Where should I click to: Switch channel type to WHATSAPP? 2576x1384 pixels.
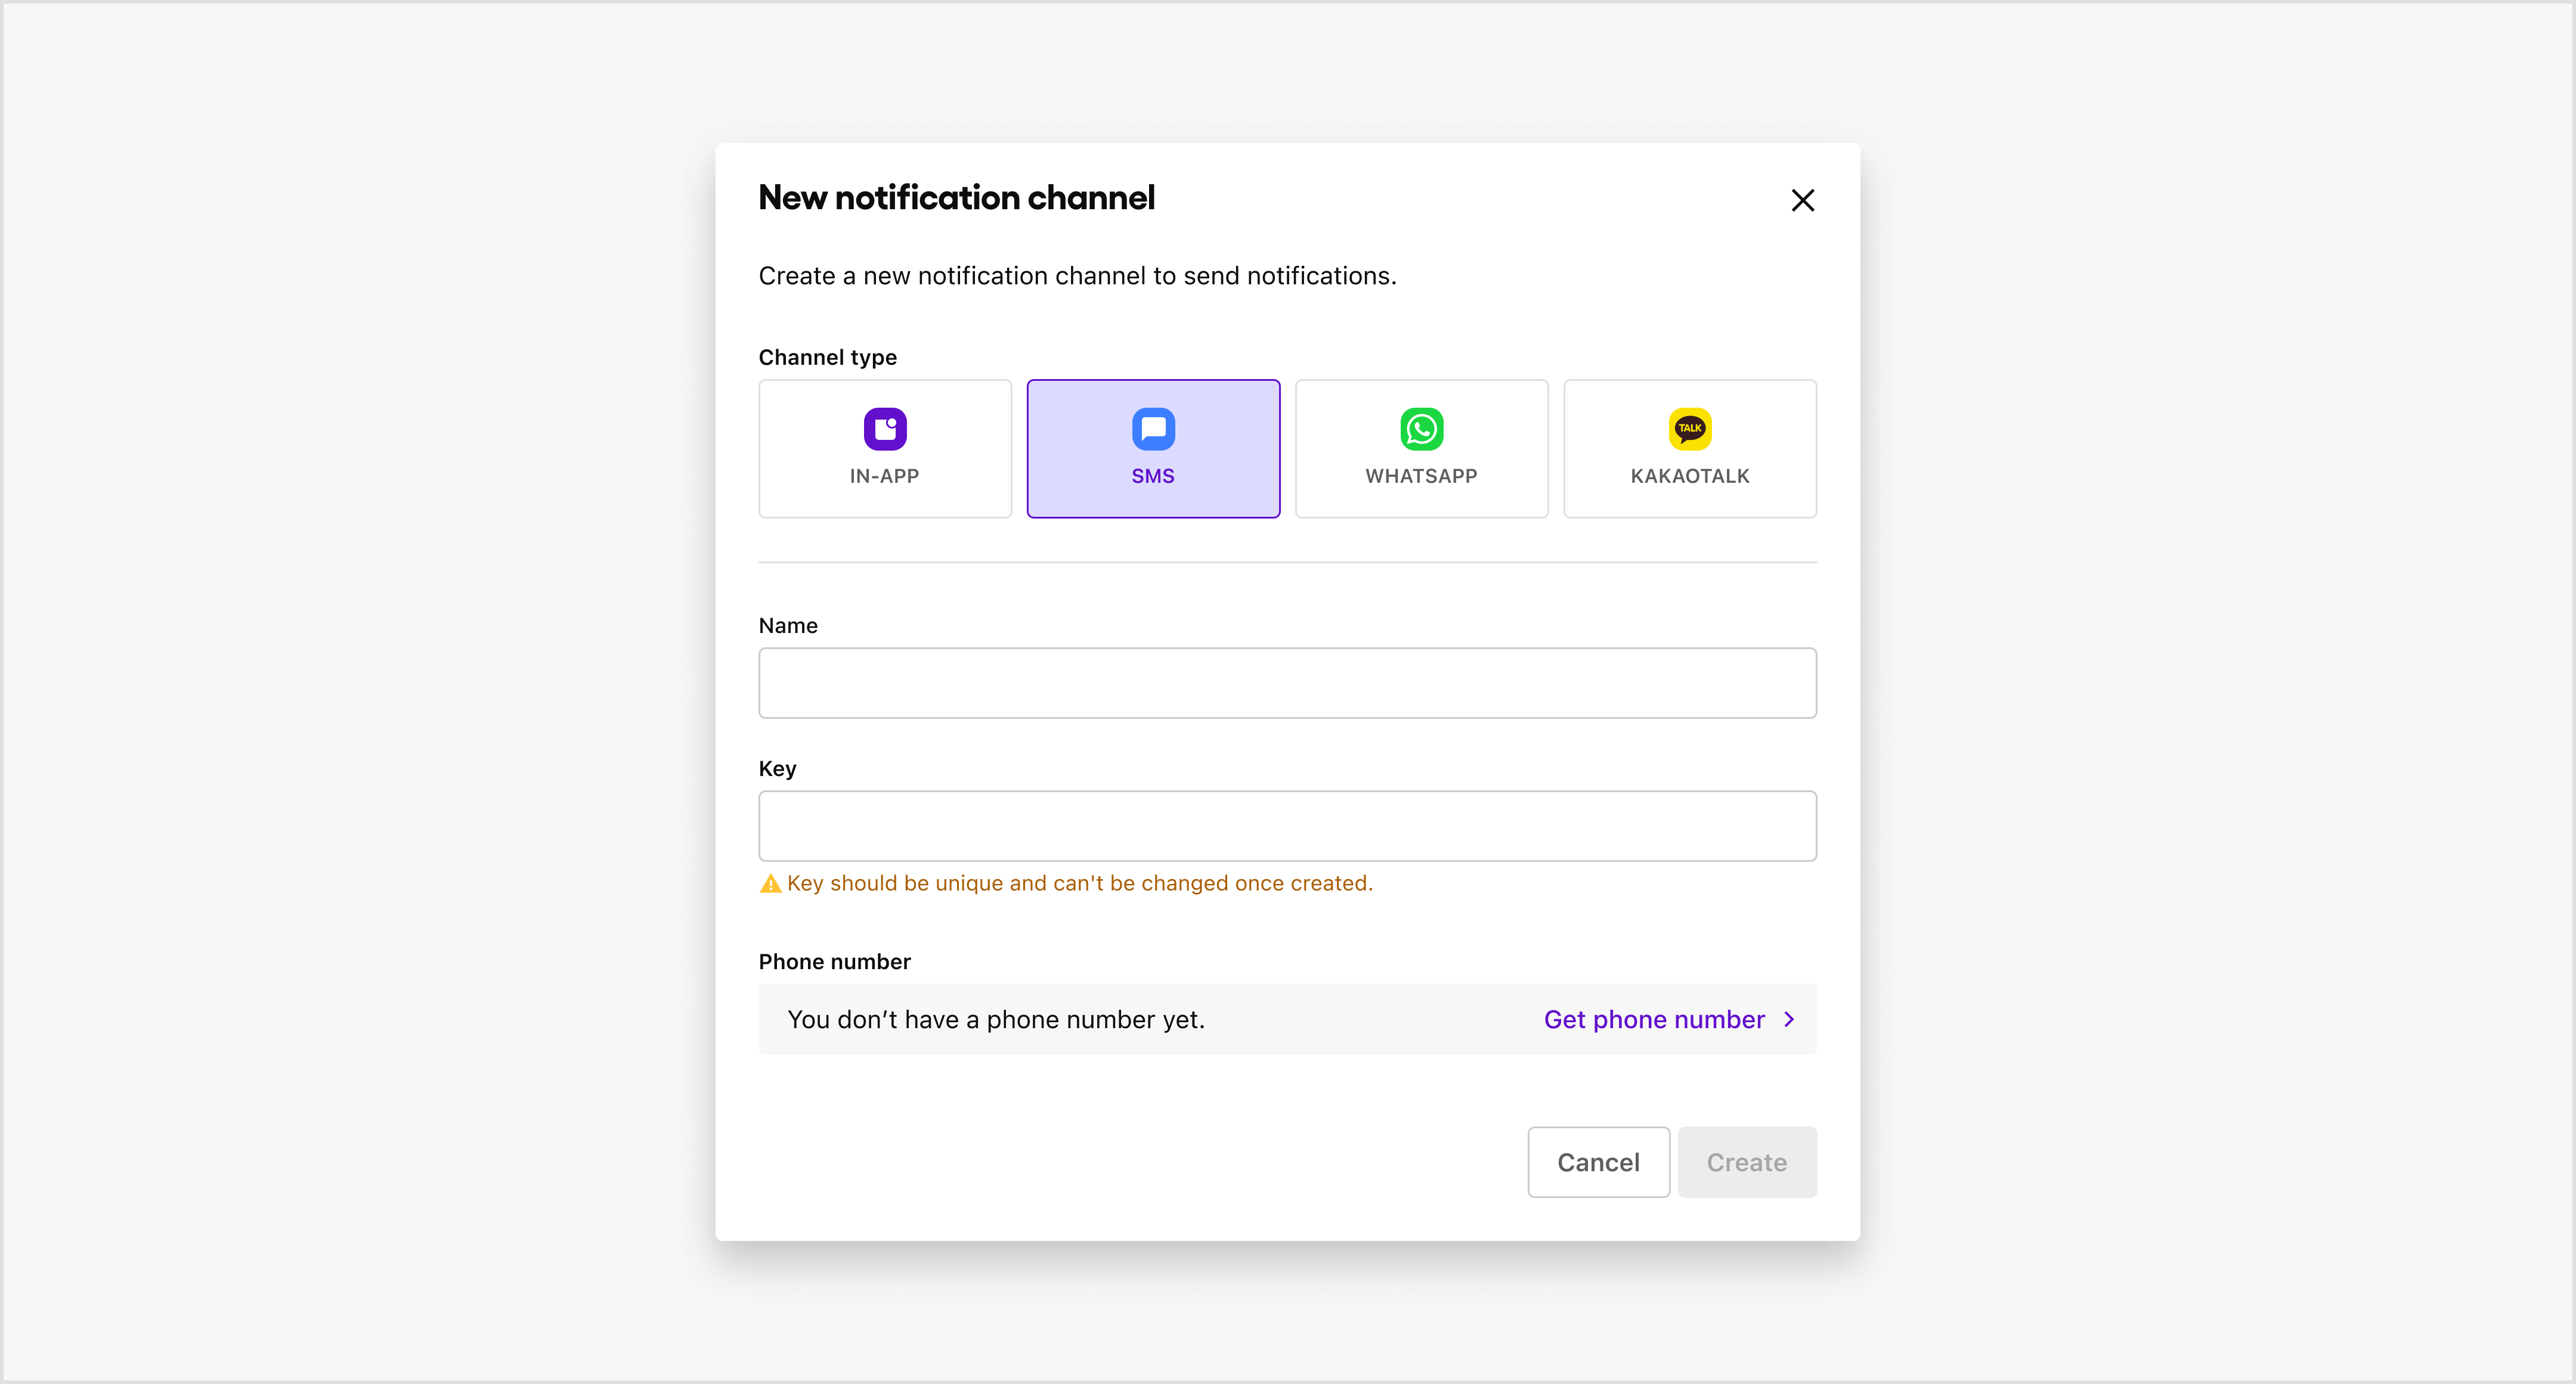click(x=1421, y=449)
